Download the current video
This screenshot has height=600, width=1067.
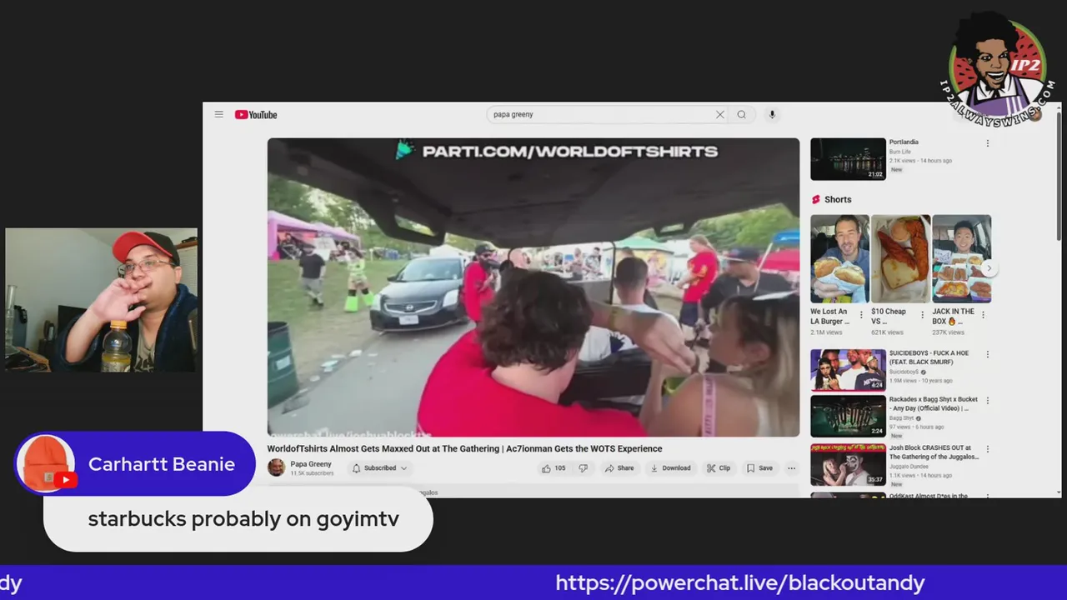tap(671, 468)
